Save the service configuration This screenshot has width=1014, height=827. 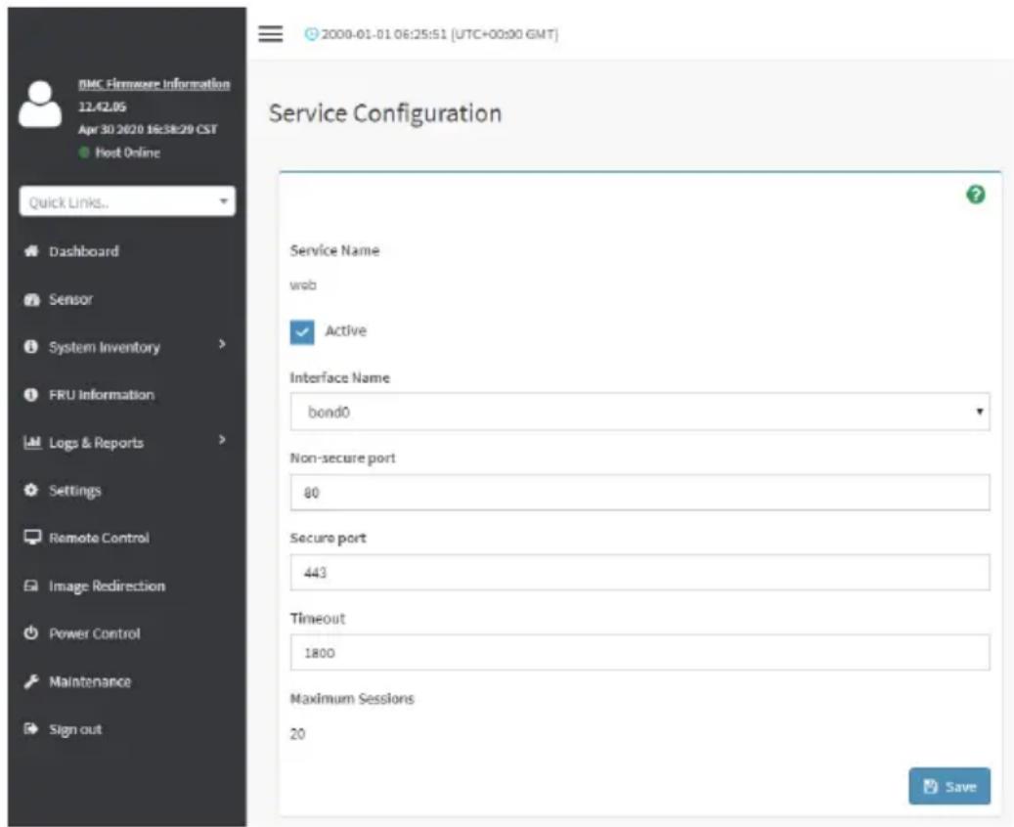(949, 786)
